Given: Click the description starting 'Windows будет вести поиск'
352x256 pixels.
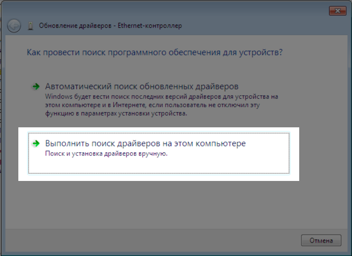Looking at the screenshot, I should [161, 105].
